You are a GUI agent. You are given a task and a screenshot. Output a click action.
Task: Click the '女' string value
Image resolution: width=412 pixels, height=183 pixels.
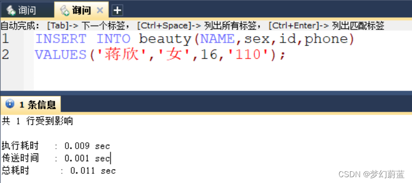174,55
